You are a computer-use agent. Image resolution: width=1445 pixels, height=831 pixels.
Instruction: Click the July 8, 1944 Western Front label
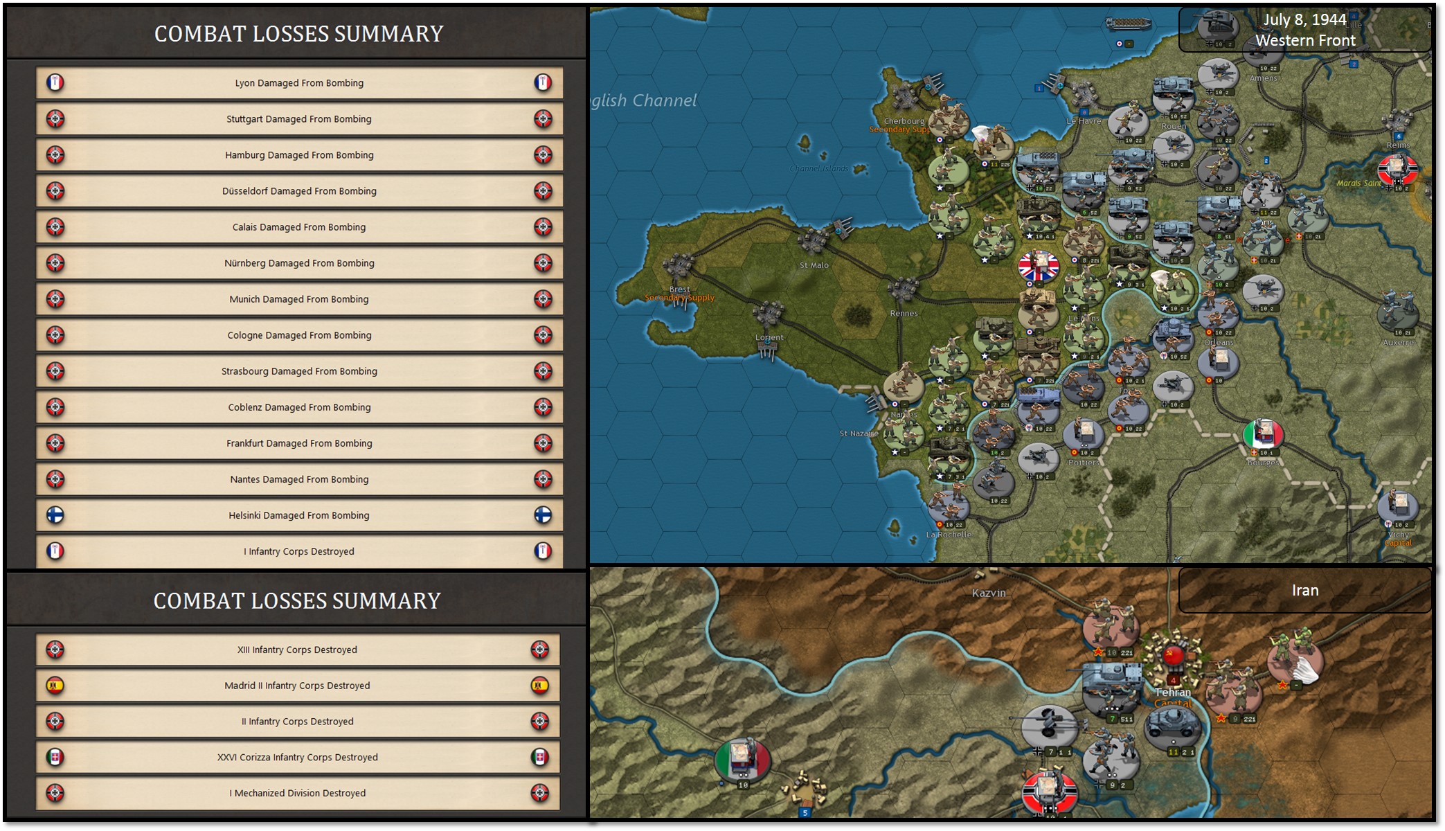(1304, 30)
